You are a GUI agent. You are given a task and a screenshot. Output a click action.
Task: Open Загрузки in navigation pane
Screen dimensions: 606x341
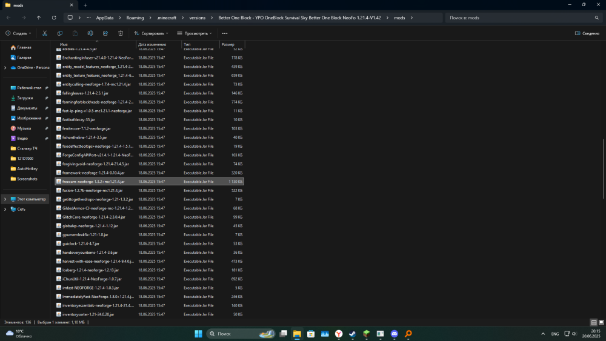coord(25,98)
